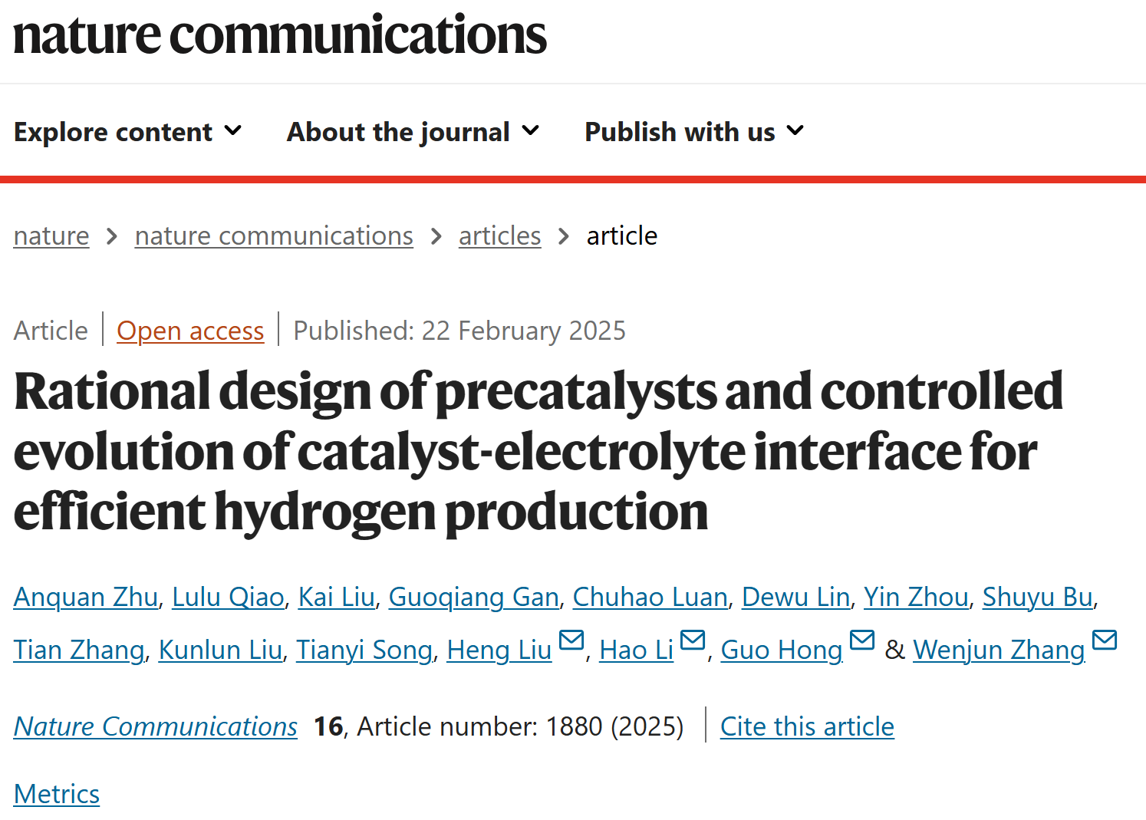
Task: Click the mail icon after Guo Hong
Action: 862,640
